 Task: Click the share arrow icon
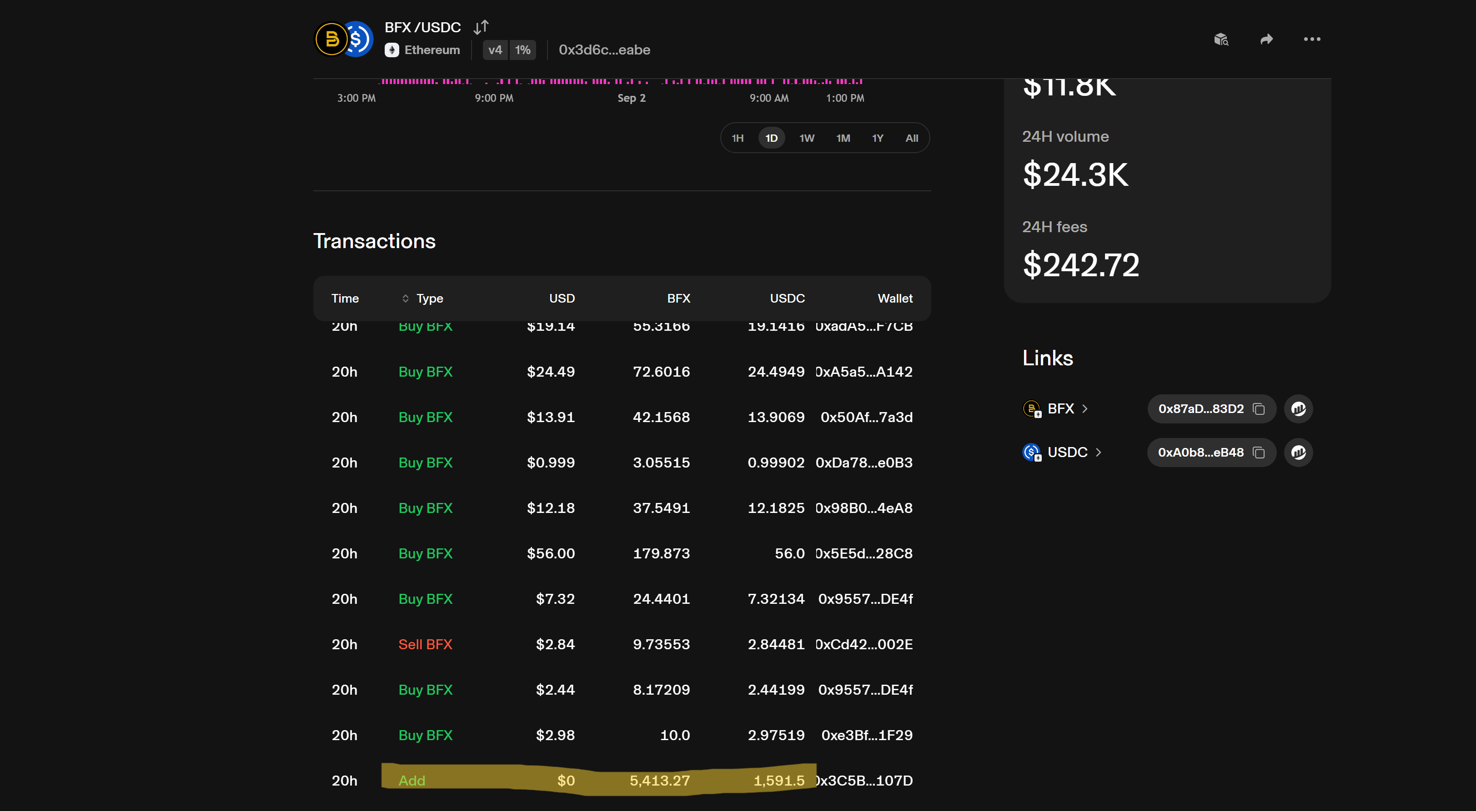tap(1267, 39)
